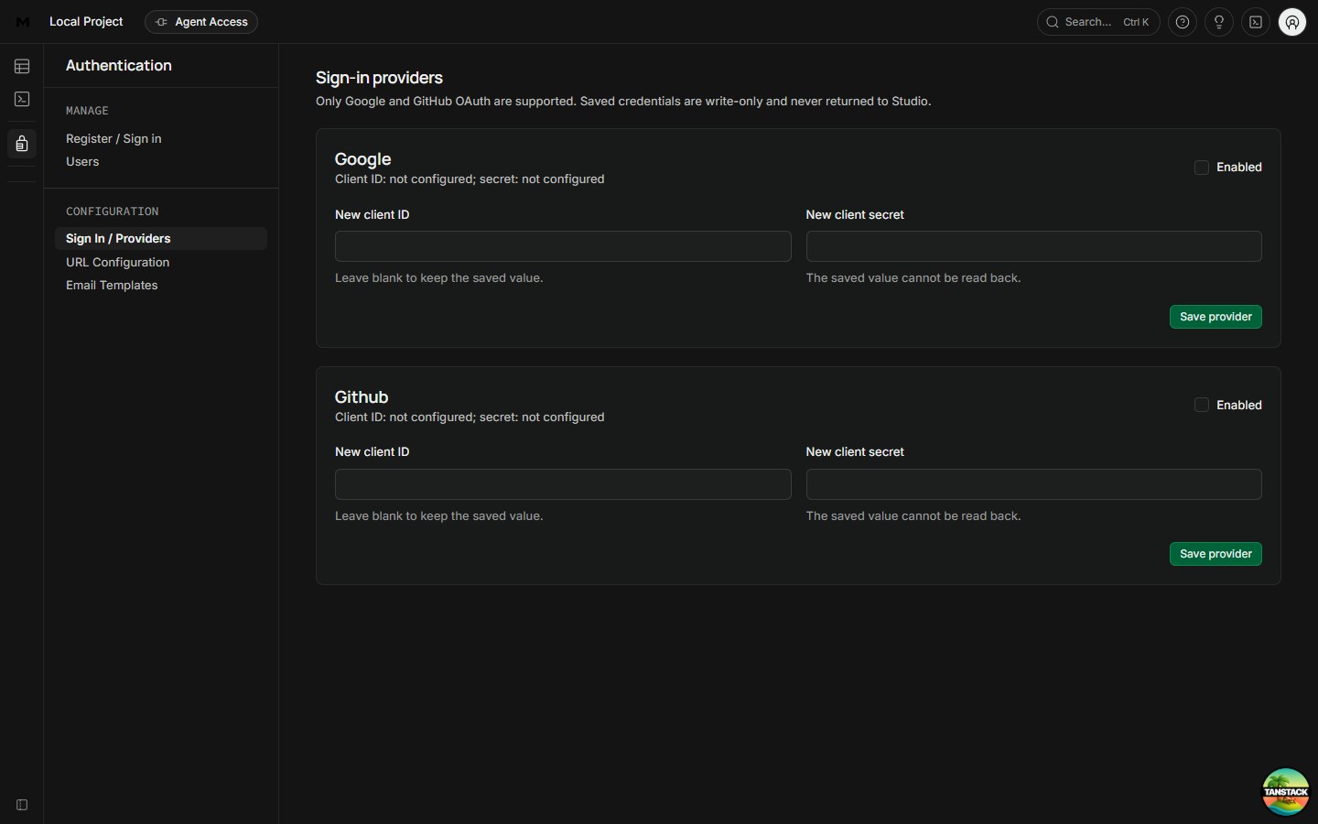1318x824 pixels.
Task: Open Users page
Action: [82, 161]
